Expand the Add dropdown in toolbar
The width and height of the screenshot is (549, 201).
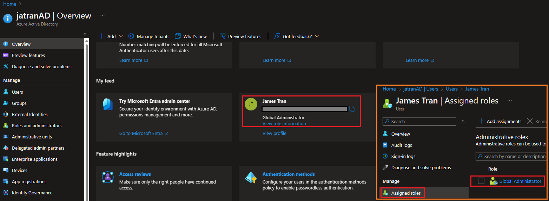pos(121,36)
